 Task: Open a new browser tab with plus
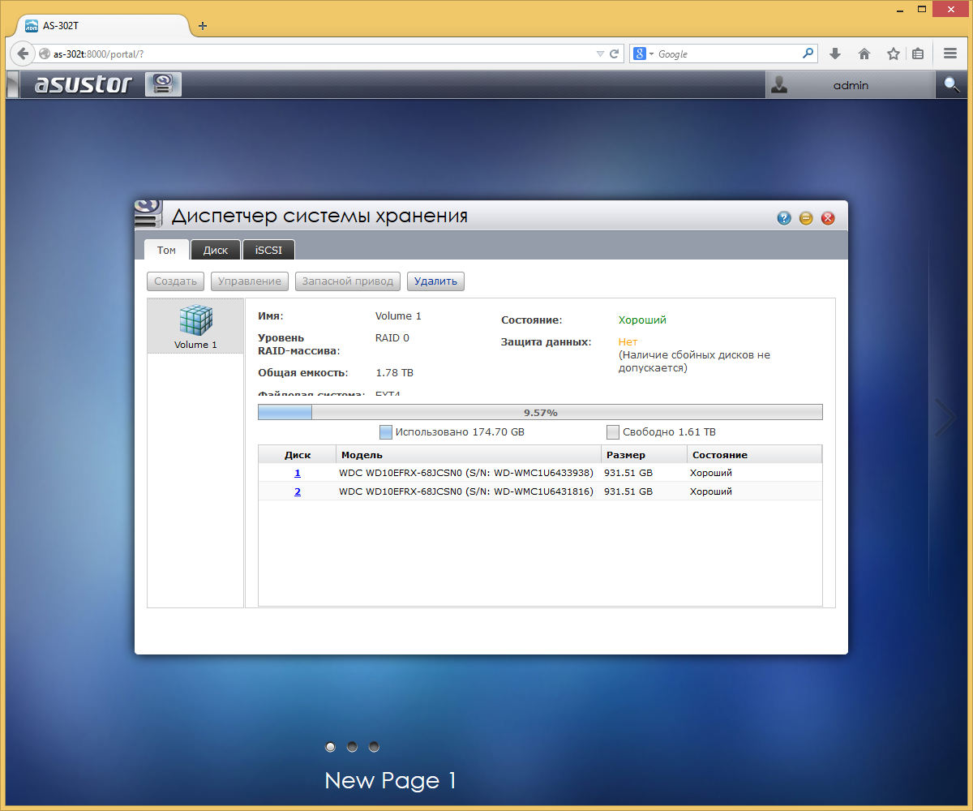coord(203,26)
